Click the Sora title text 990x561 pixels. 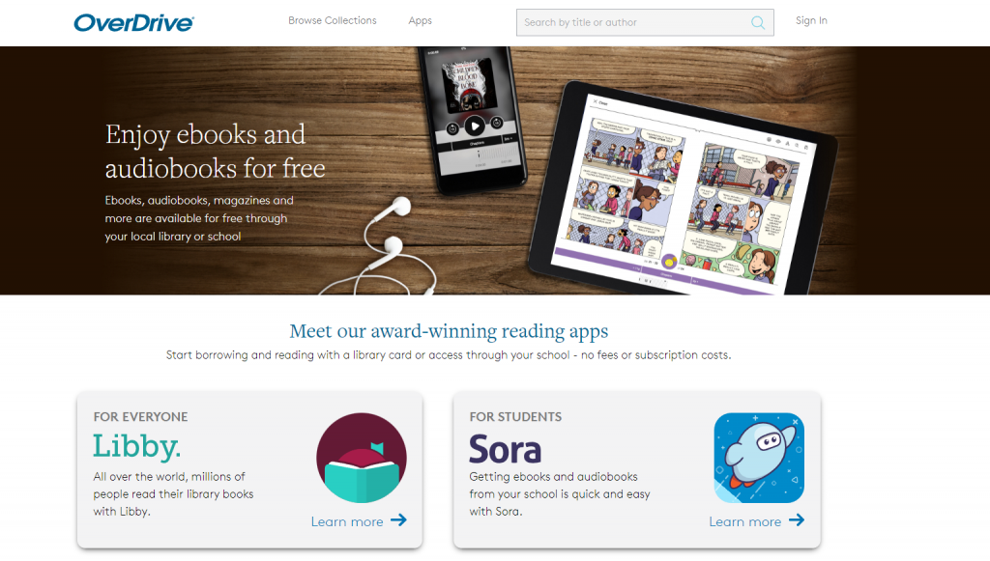(505, 449)
